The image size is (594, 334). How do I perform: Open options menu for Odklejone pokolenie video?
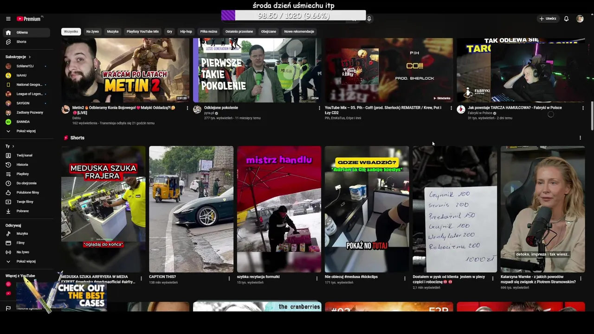click(x=319, y=108)
